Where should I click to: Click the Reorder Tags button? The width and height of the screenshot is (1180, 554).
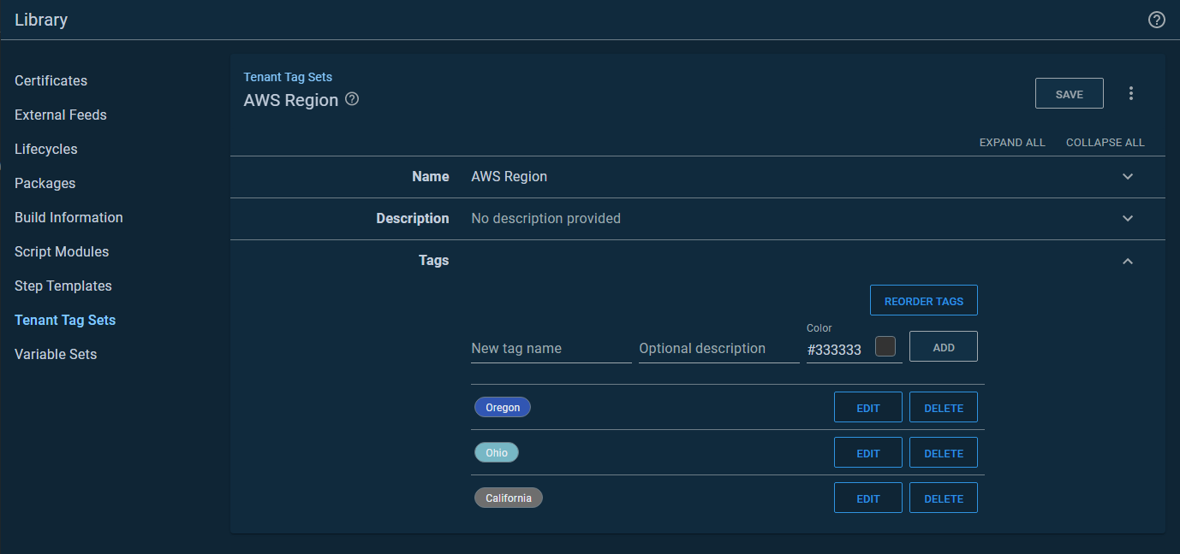pos(923,301)
